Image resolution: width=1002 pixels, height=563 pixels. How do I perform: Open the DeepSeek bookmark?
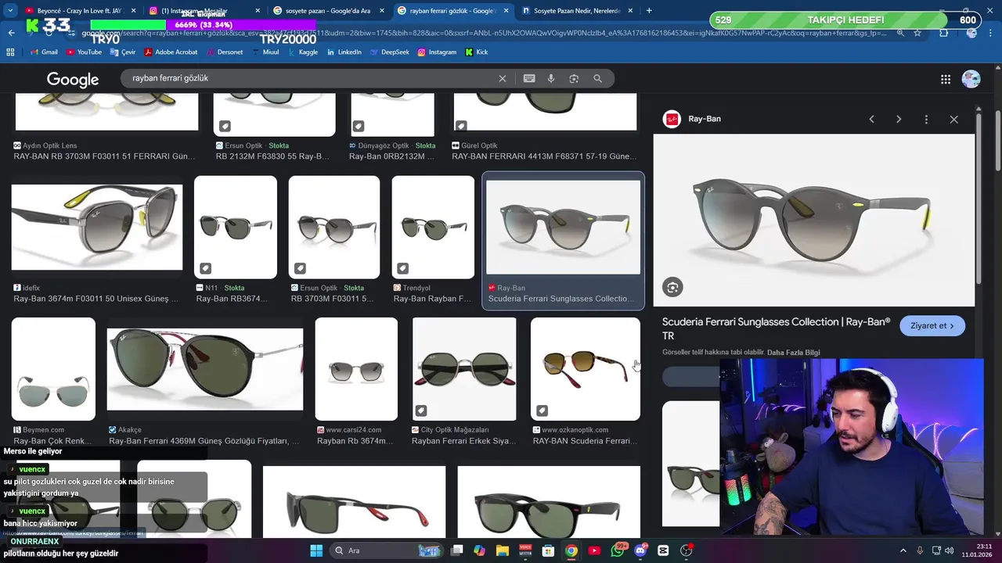click(x=390, y=52)
